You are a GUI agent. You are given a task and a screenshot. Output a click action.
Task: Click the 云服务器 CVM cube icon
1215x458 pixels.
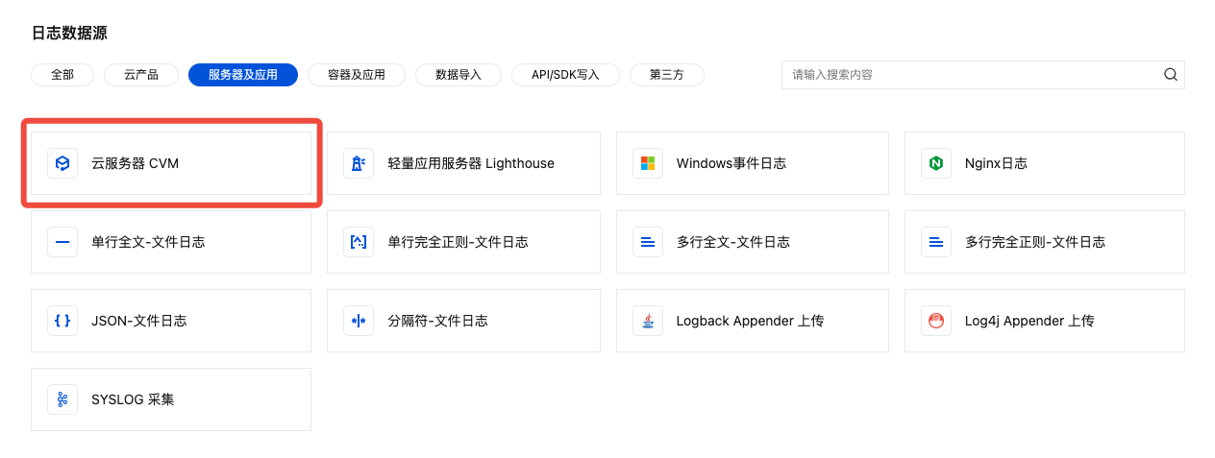(x=62, y=163)
